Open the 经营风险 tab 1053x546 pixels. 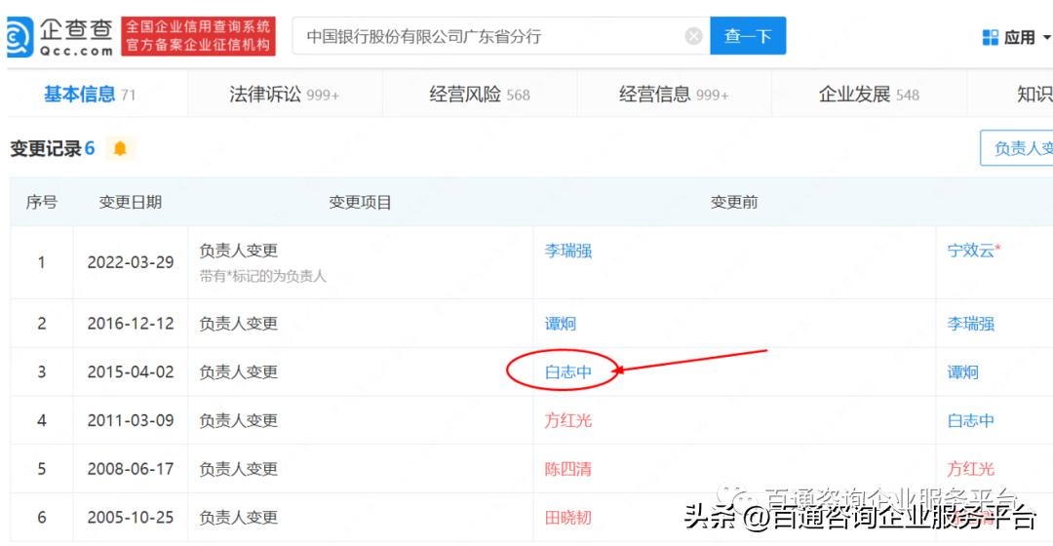point(480,95)
